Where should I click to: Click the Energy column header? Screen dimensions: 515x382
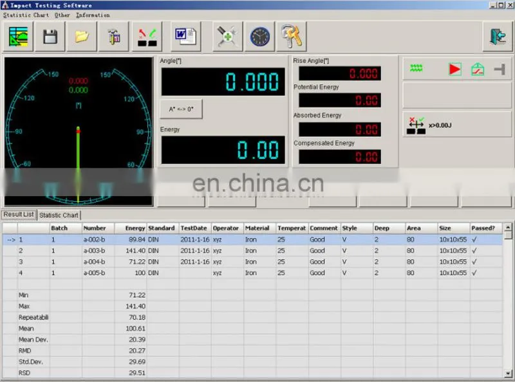click(131, 228)
